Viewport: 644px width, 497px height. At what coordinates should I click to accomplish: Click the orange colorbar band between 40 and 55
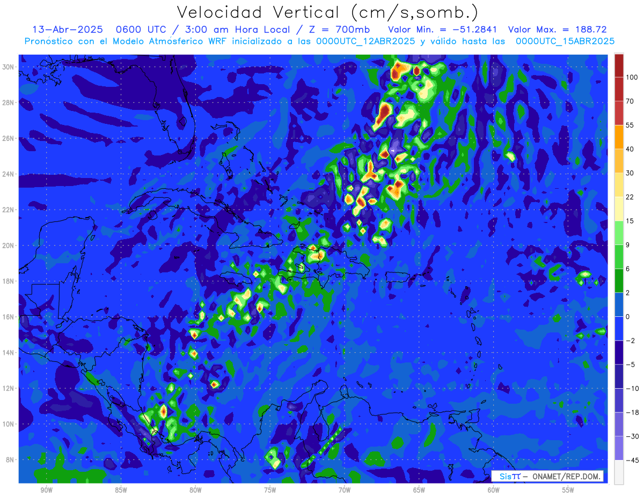tap(619, 137)
